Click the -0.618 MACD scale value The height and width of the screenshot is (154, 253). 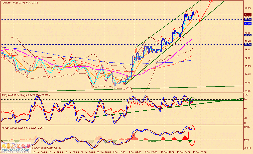tap(248, 148)
